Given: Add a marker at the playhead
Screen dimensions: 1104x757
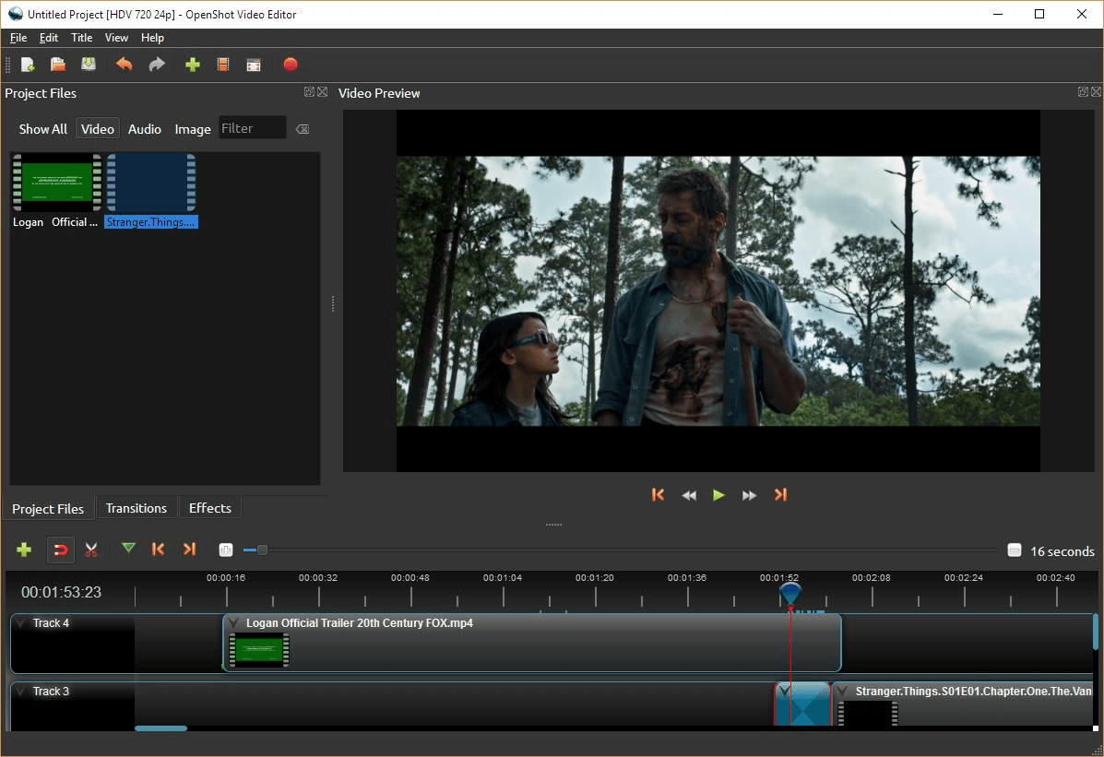Looking at the screenshot, I should coord(128,550).
